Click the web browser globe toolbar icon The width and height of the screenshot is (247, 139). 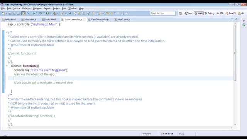coord(70,14)
